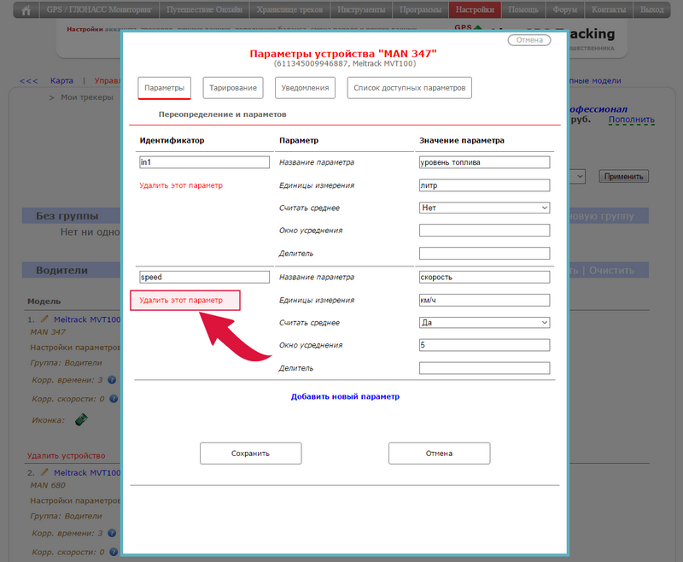Click pencil edit icon for MAN 680 tracker

(45, 471)
